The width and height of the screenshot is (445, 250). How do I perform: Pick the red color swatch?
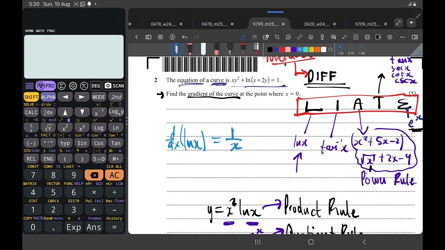282,50
